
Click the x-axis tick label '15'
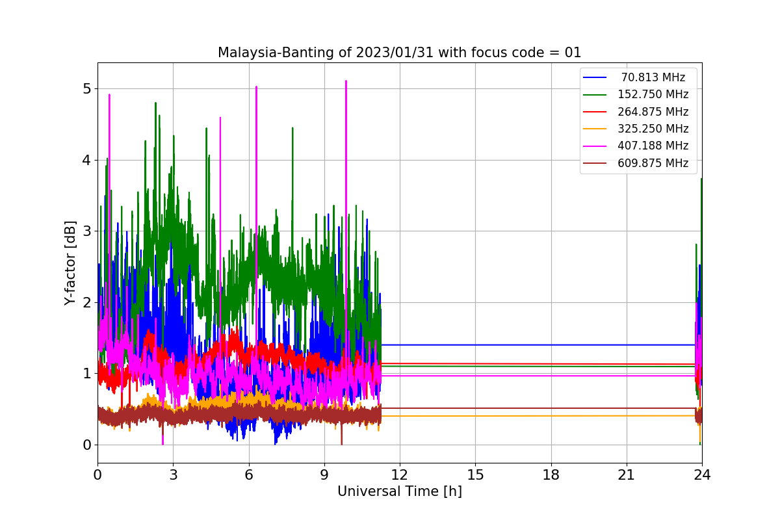(x=475, y=475)
